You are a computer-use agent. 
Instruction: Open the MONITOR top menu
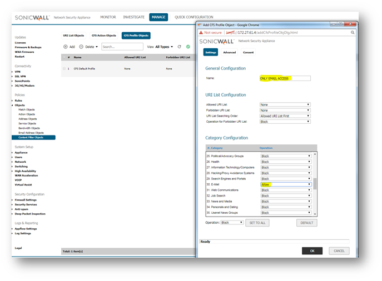[x=108, y=17]
